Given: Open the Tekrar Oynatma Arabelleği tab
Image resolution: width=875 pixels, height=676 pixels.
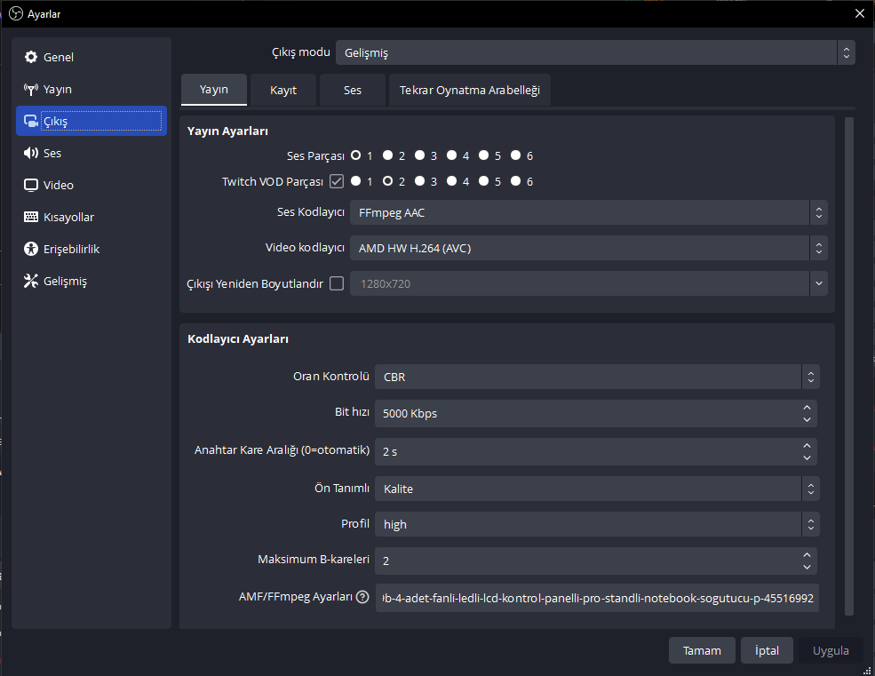Looking at the screenshot, I should [469, 91].
